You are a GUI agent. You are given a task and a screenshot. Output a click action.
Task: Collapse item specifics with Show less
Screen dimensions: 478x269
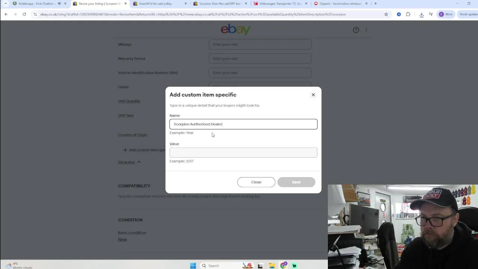pyautogui.click(x=129, y=162)
